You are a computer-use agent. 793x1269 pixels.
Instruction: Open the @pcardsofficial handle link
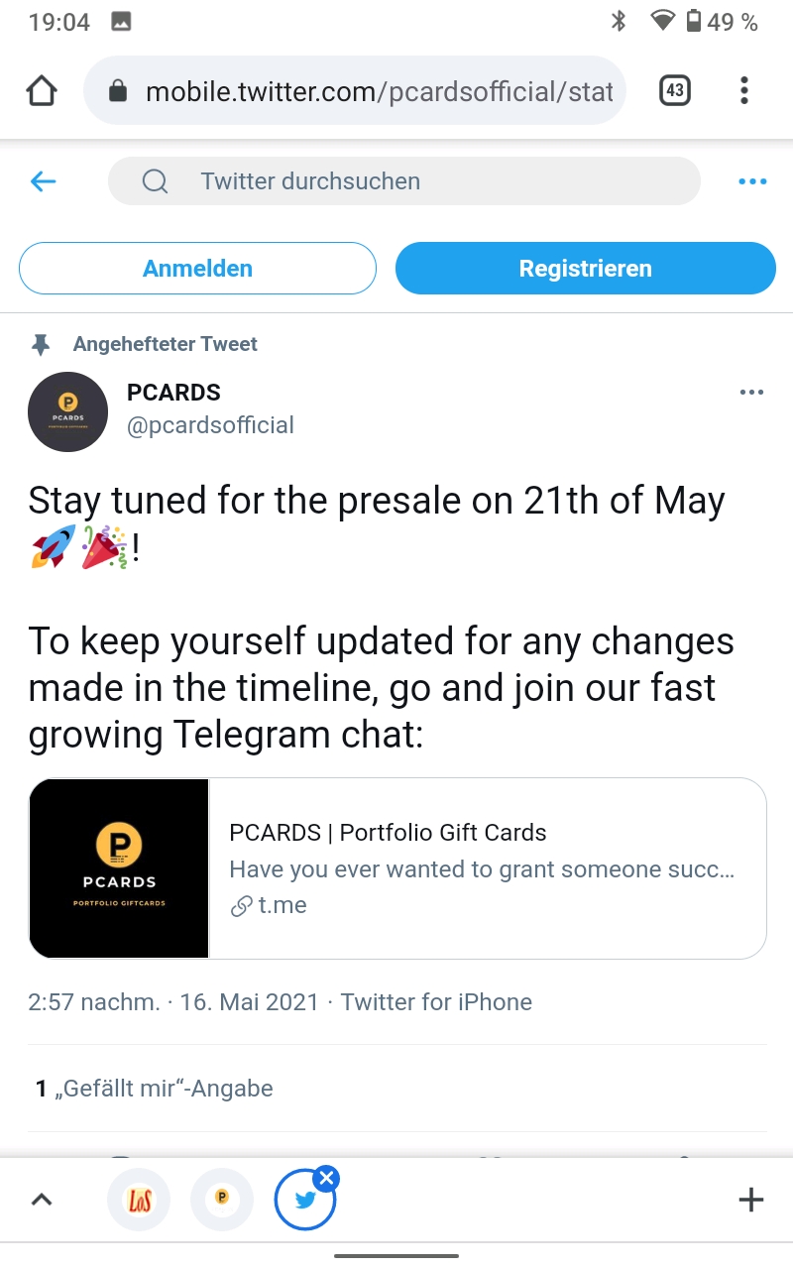[210, 425]
